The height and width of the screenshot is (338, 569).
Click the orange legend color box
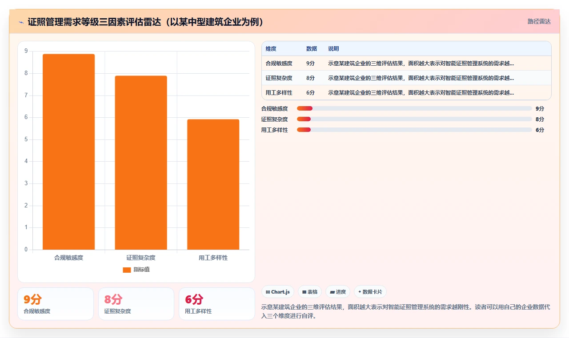click(127, 270)
